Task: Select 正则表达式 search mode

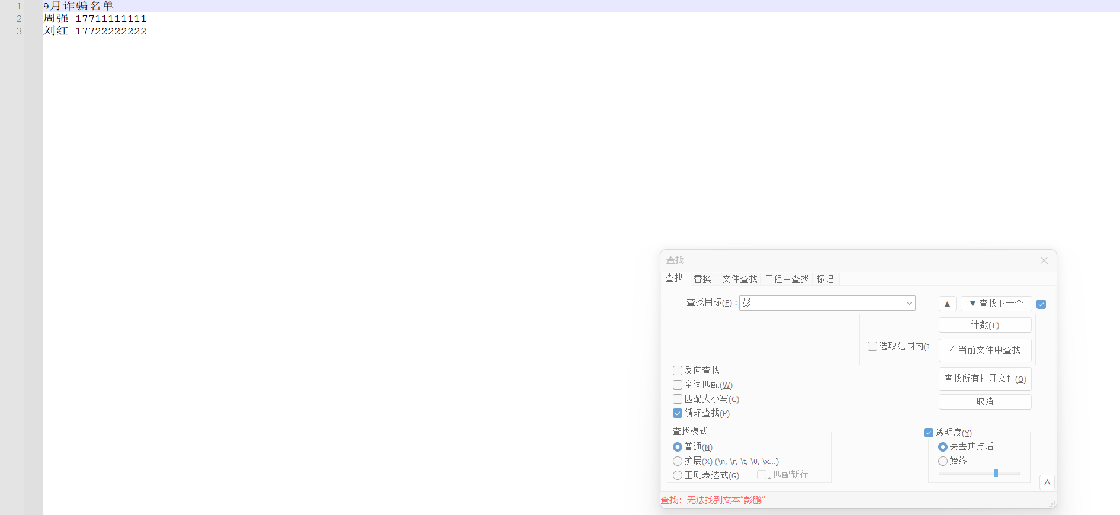Action: [678, 475]
